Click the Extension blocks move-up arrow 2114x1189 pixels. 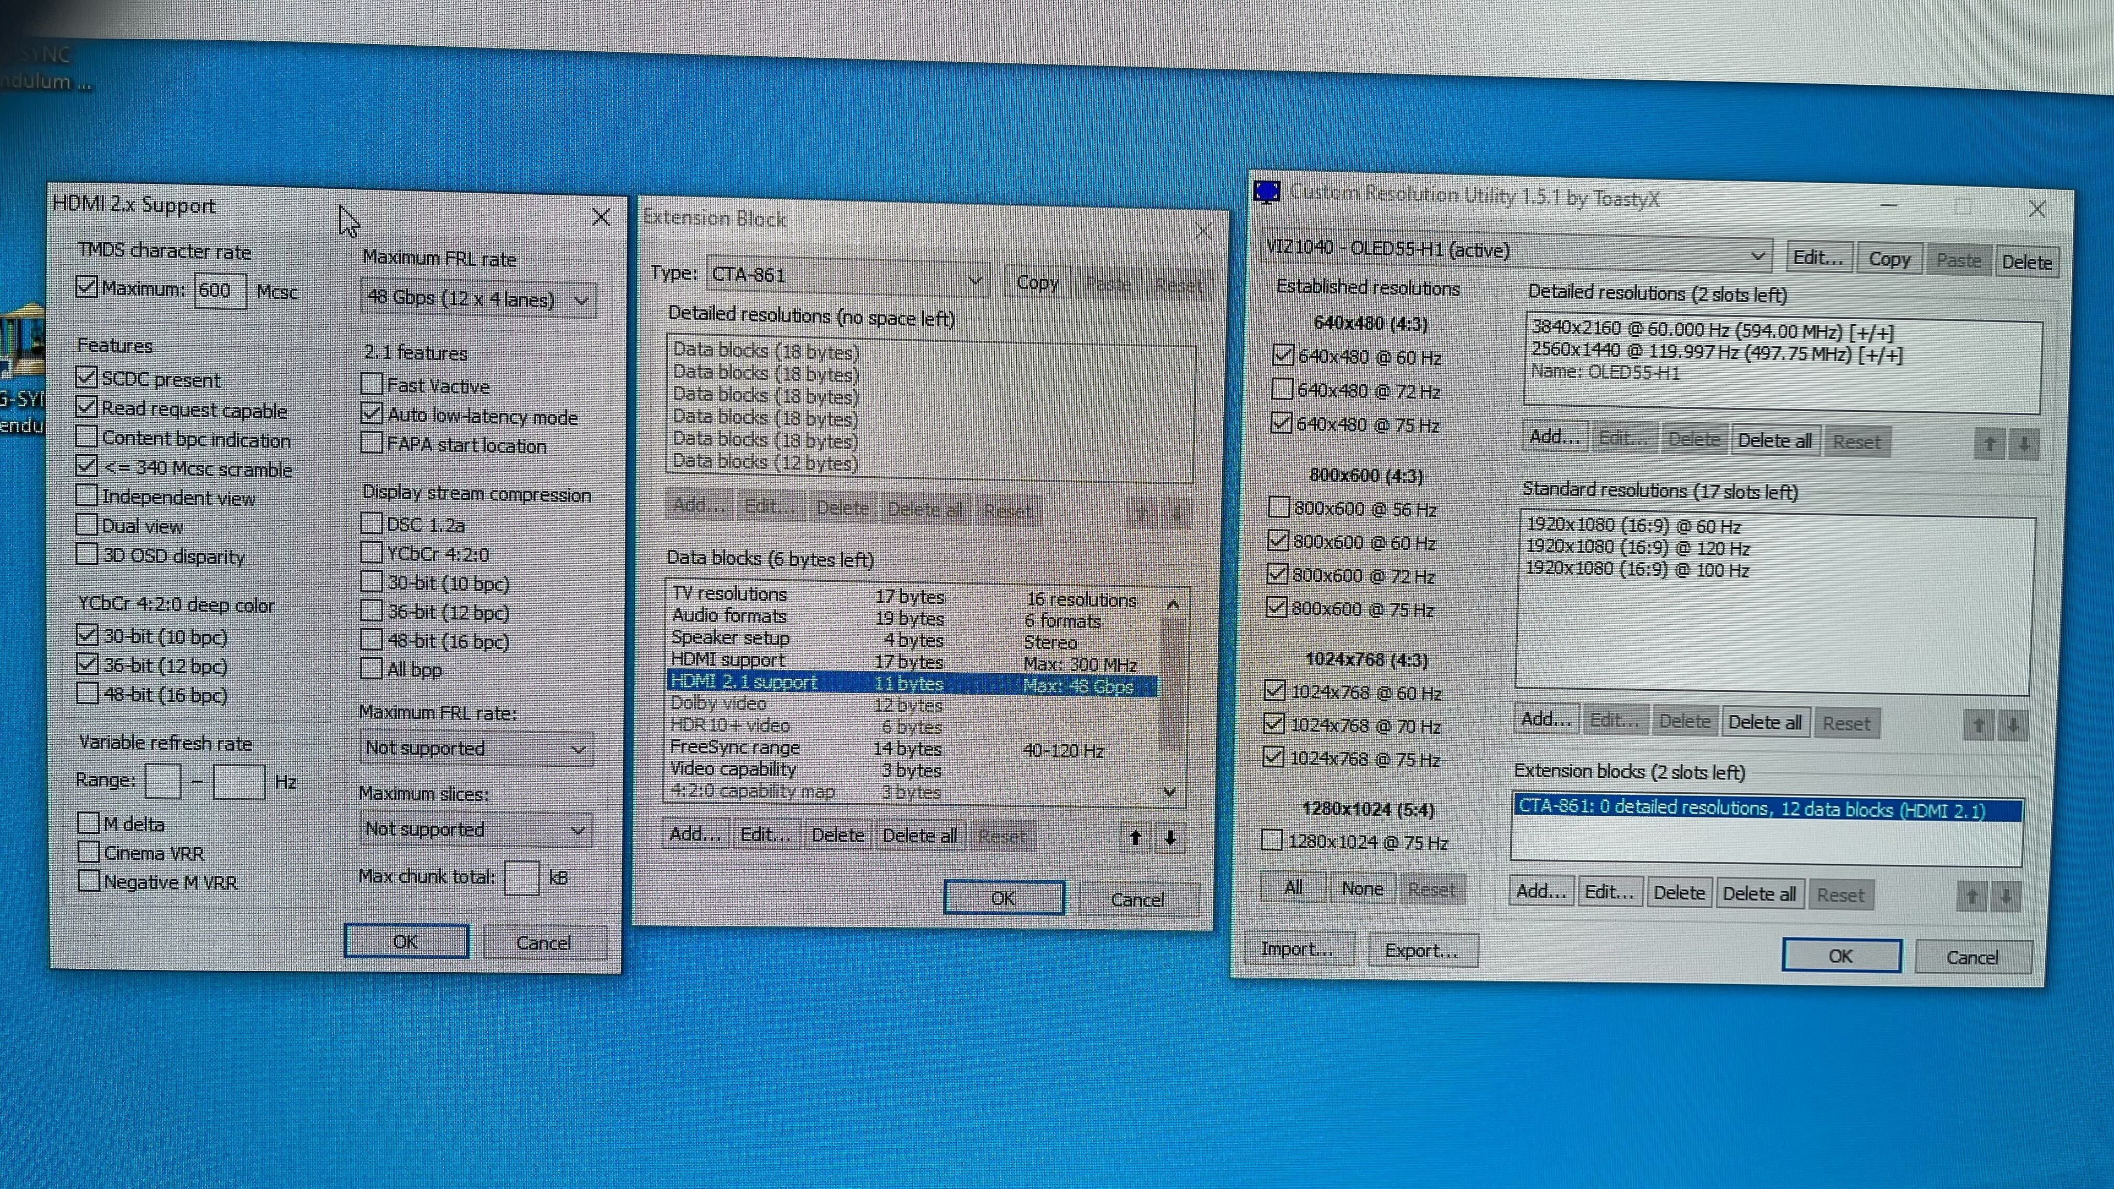[x=1972, y=896]
